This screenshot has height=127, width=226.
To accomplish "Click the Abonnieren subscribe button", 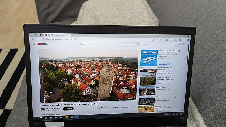I will coord(68,109).
